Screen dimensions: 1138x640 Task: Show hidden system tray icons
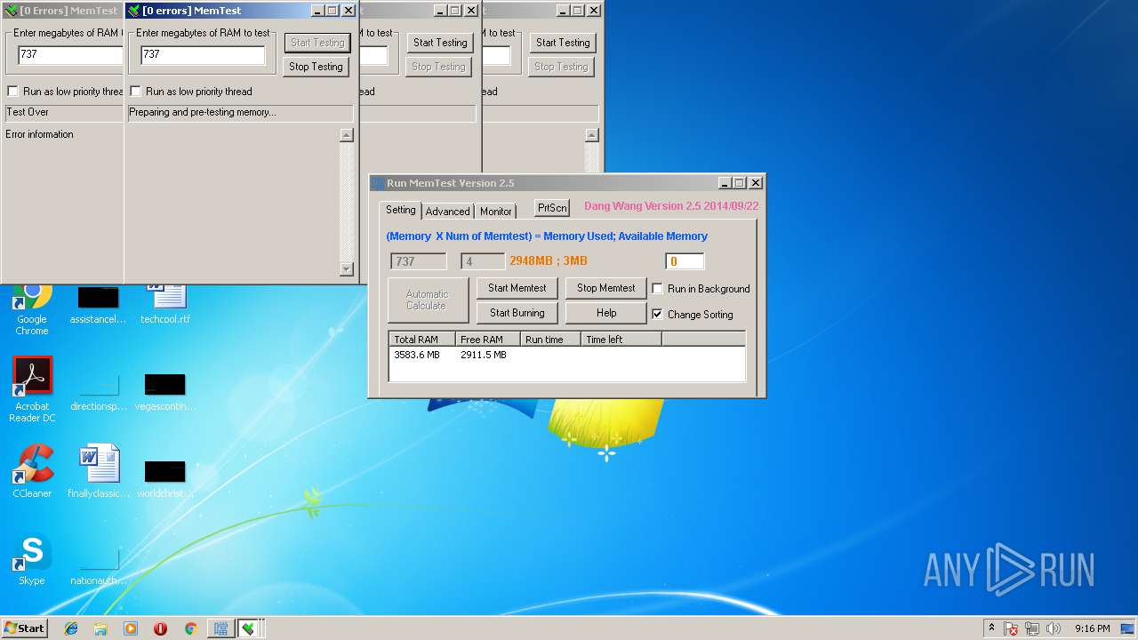pos(991,628)
